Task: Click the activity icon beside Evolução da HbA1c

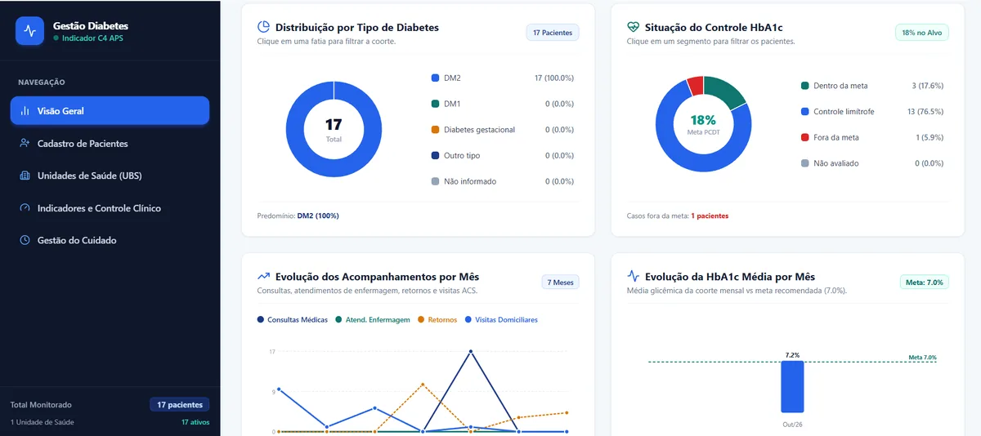Action: point(634,277)
